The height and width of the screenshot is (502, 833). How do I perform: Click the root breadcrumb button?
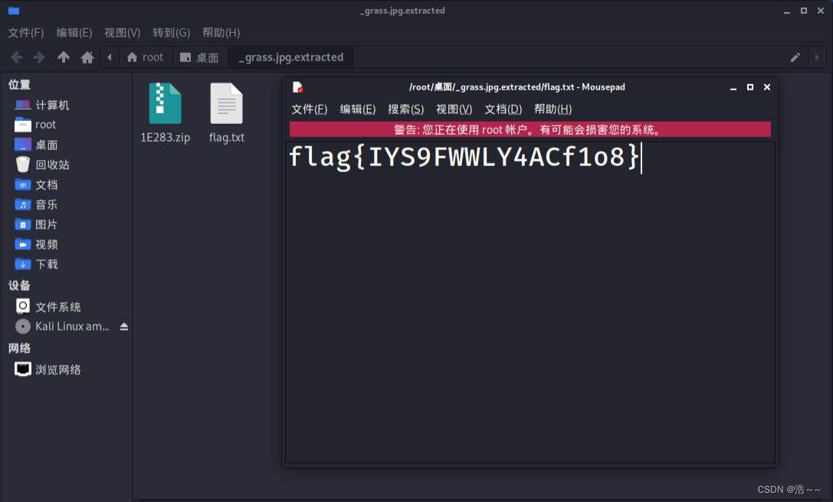[x=146, y=57]
